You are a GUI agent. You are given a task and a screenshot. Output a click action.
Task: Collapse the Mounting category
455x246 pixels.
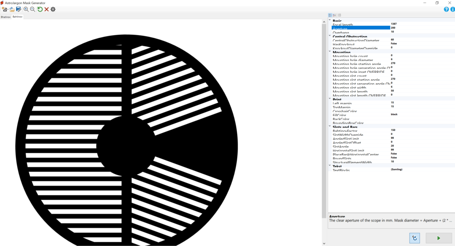(x=330, y=52)
